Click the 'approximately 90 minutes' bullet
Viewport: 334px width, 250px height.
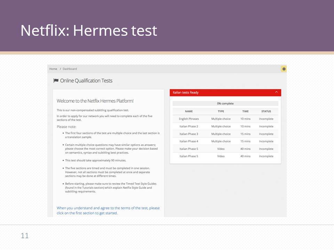pos(96,160)
